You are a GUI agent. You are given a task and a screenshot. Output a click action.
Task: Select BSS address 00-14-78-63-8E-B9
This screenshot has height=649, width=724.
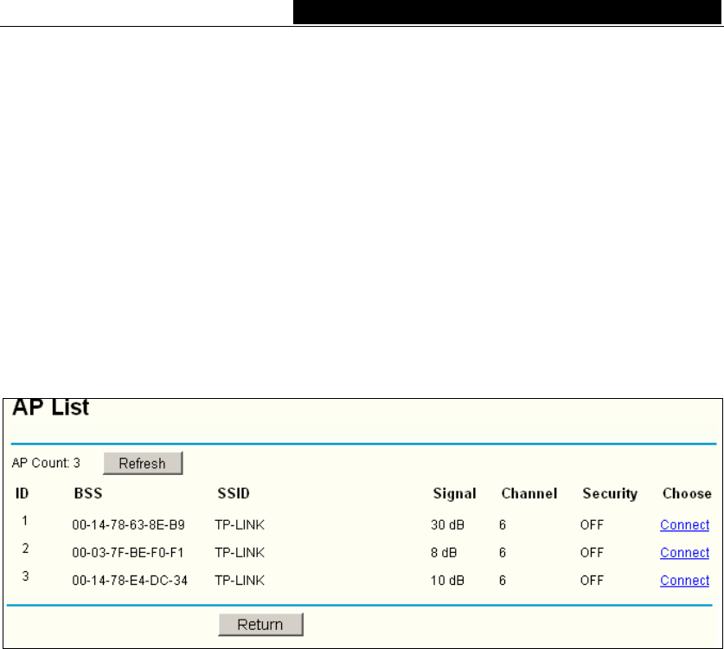click(x=128, y=524)
